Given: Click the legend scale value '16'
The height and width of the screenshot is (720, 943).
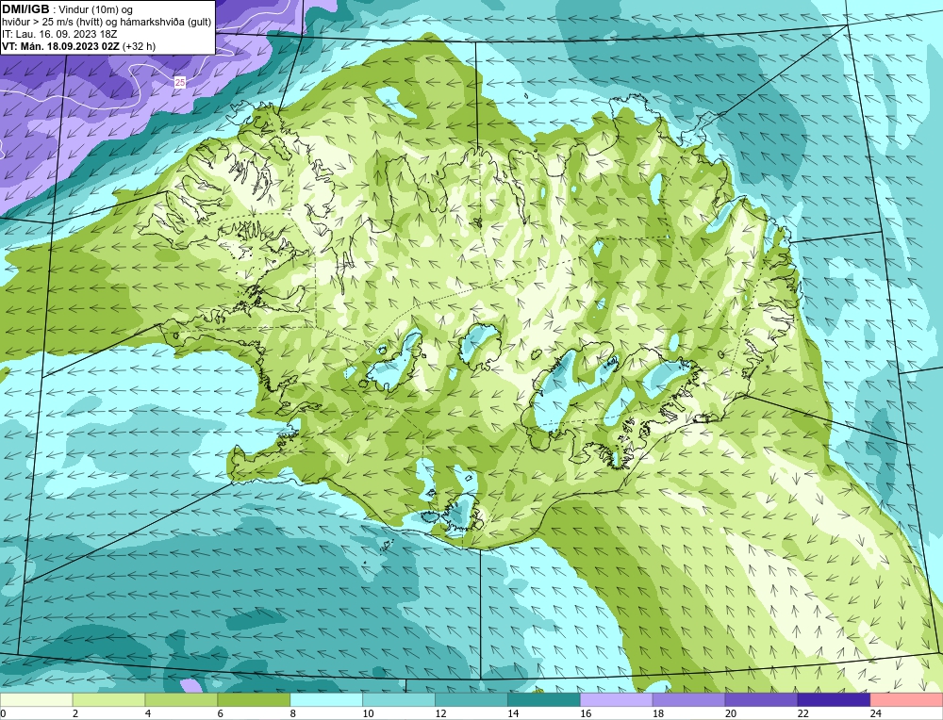Looking at the screenshot, I should (586, 713).
